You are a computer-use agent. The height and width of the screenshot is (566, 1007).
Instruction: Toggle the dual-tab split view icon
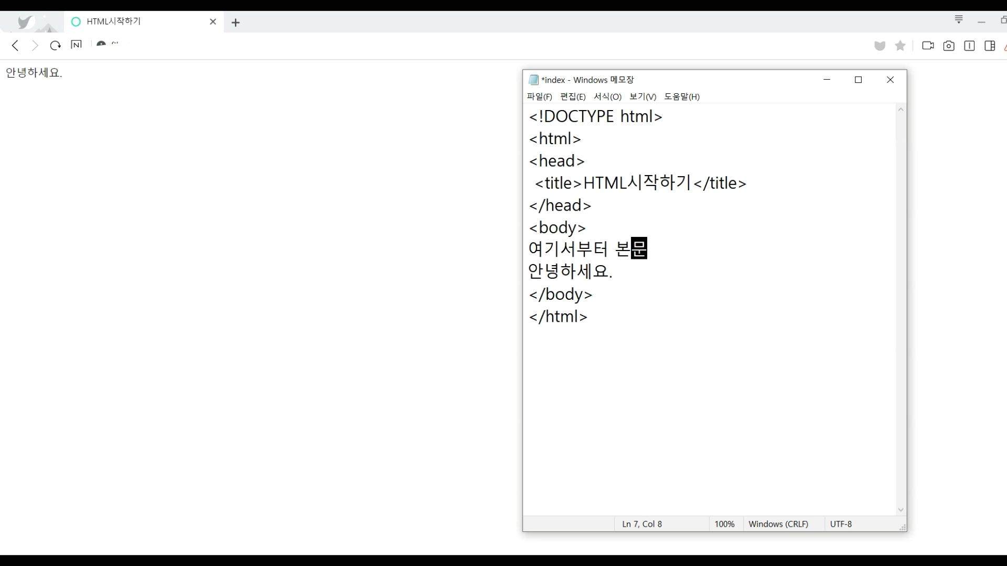[x=969, y=46]
